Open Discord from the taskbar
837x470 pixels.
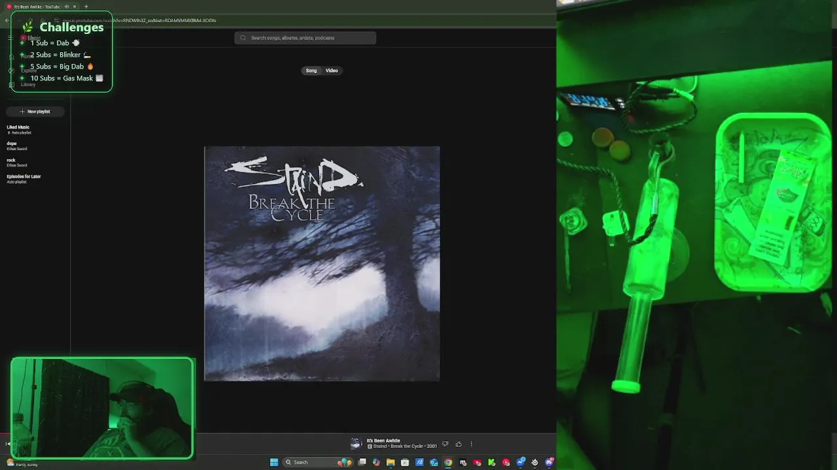tap(549, 462)
